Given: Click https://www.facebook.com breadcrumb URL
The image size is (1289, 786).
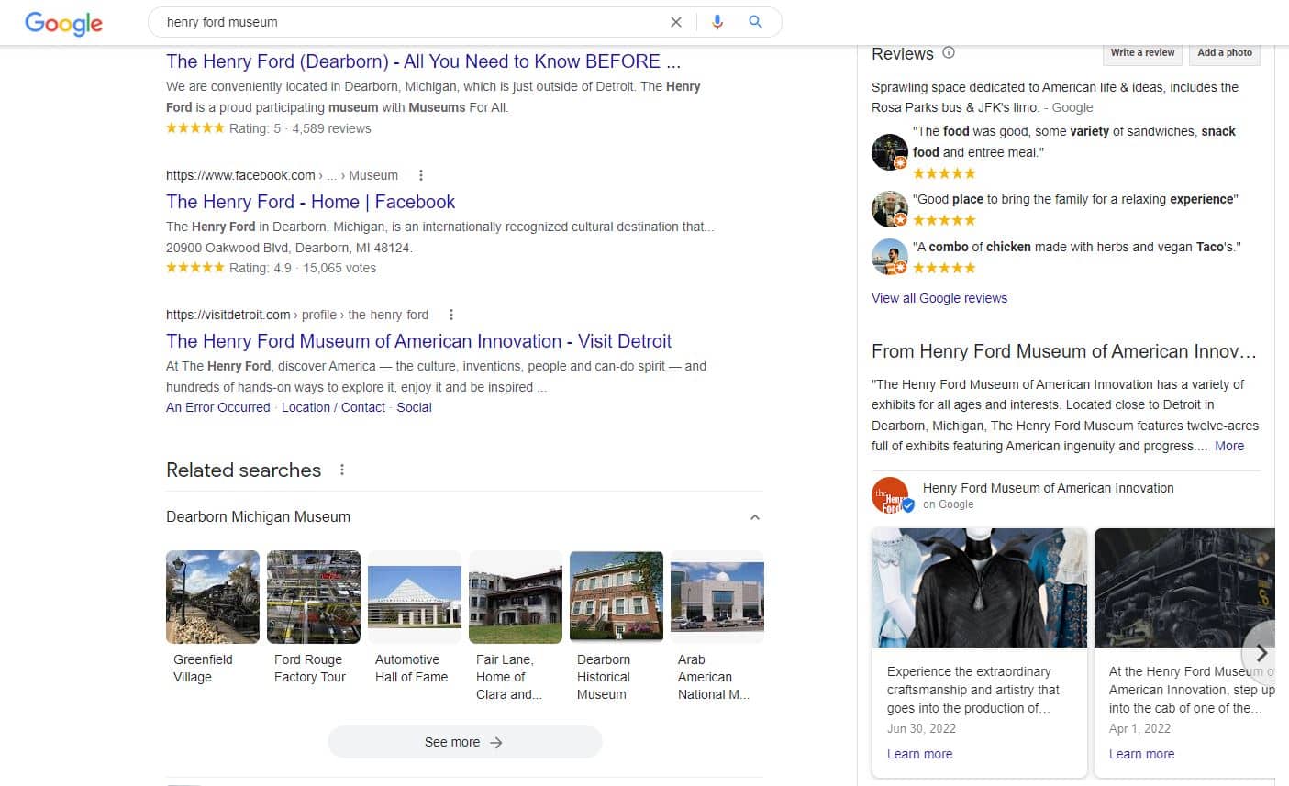Looking at the screenshot, I should click(x=240, y=175).
